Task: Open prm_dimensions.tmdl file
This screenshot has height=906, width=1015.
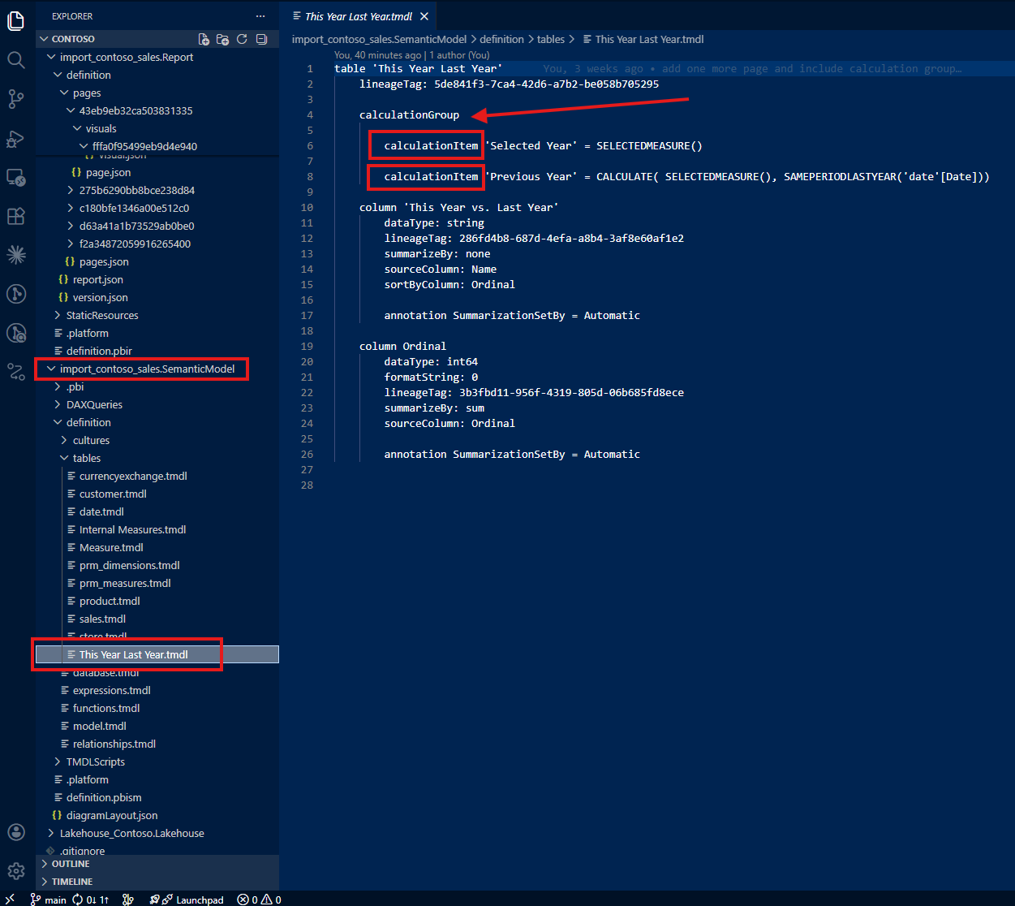Action: pyautogui.click(x=129, y=565)
